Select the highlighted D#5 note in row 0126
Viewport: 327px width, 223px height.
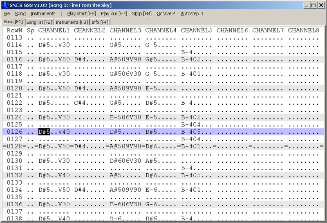[44, 132]
